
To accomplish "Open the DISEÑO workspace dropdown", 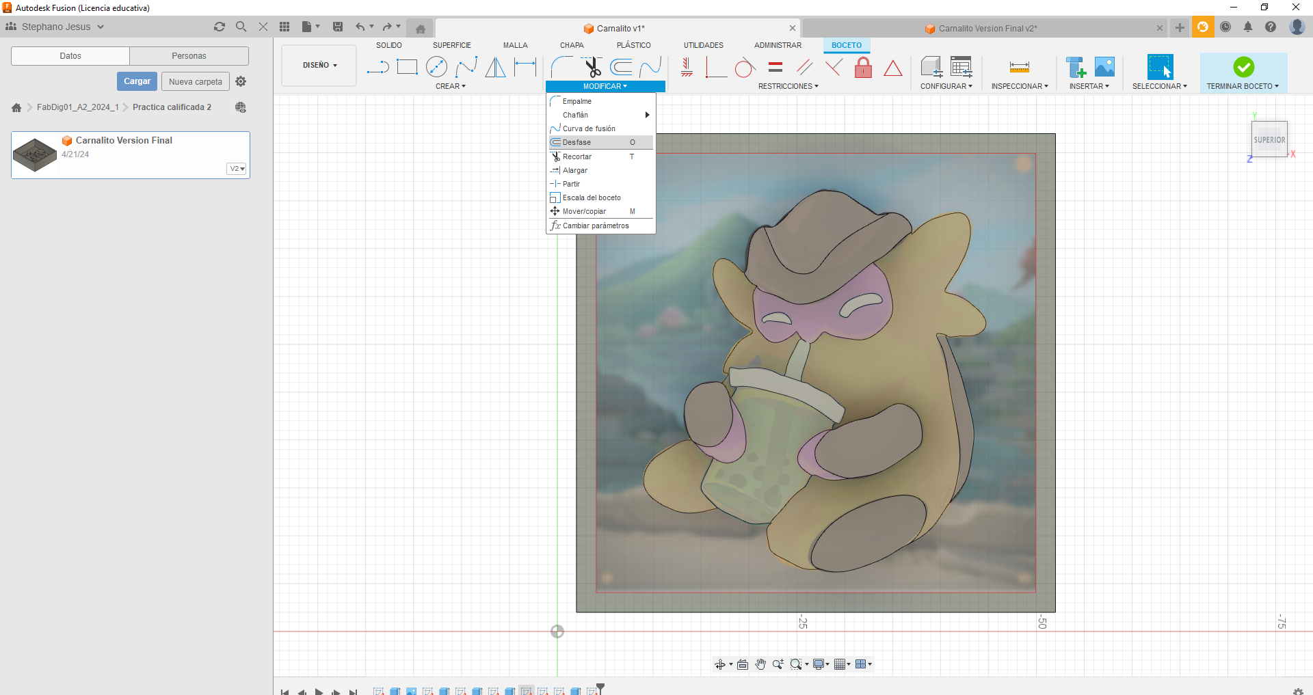I will click(319, 66).
